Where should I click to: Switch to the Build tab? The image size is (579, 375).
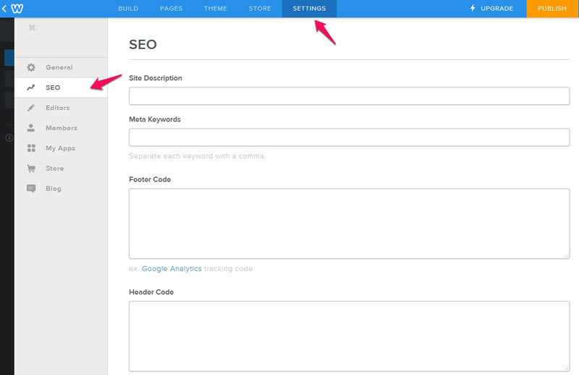pos(128,9)
